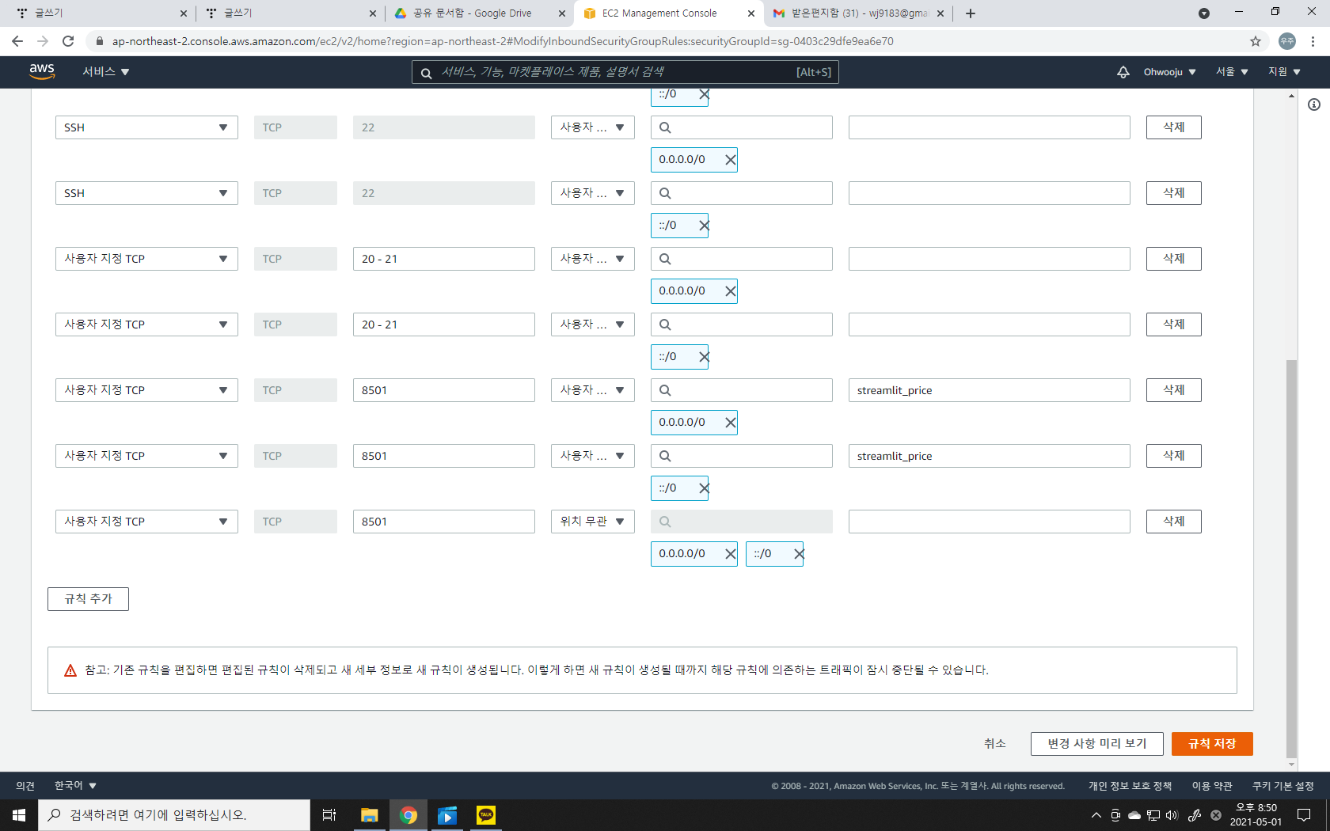The height and width of the screenshot is (831, 1330).
Task: Remove 0.0.0.0/0 chip under first streamlit_price rule
Action: (x=731, y=423)
